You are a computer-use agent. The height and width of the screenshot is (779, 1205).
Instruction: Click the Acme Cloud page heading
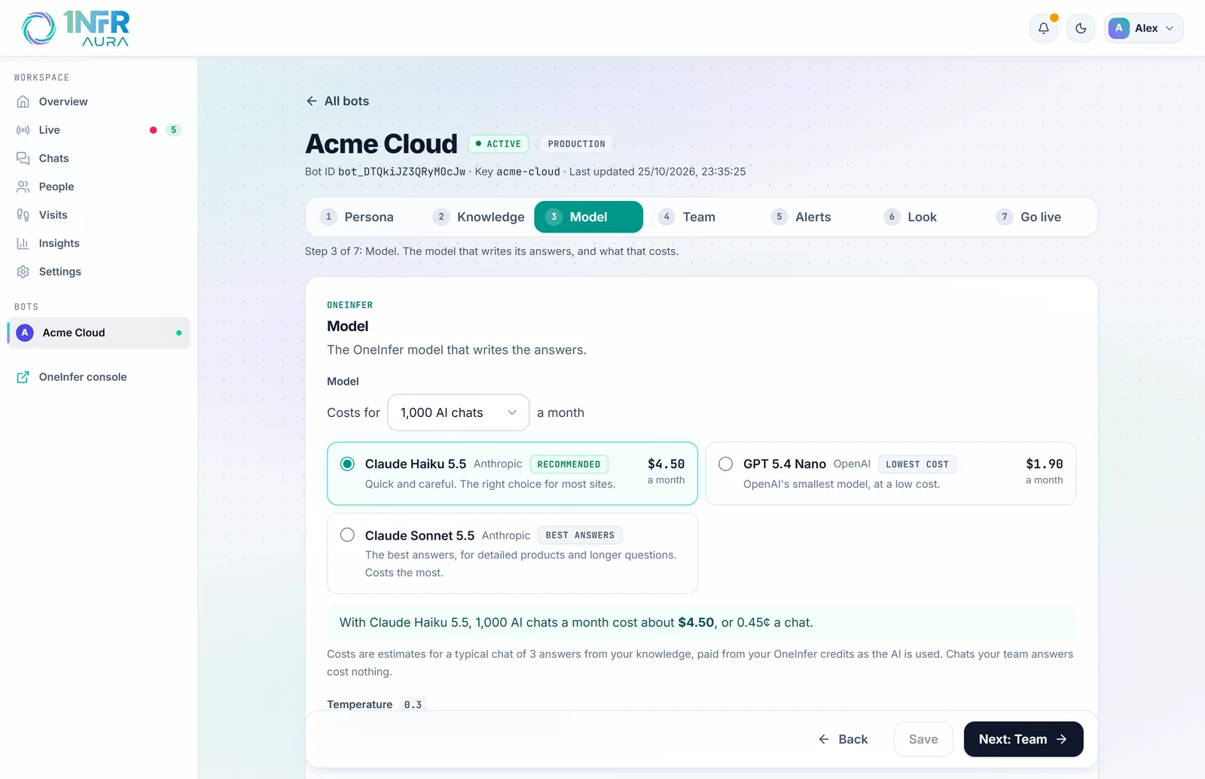381,144
